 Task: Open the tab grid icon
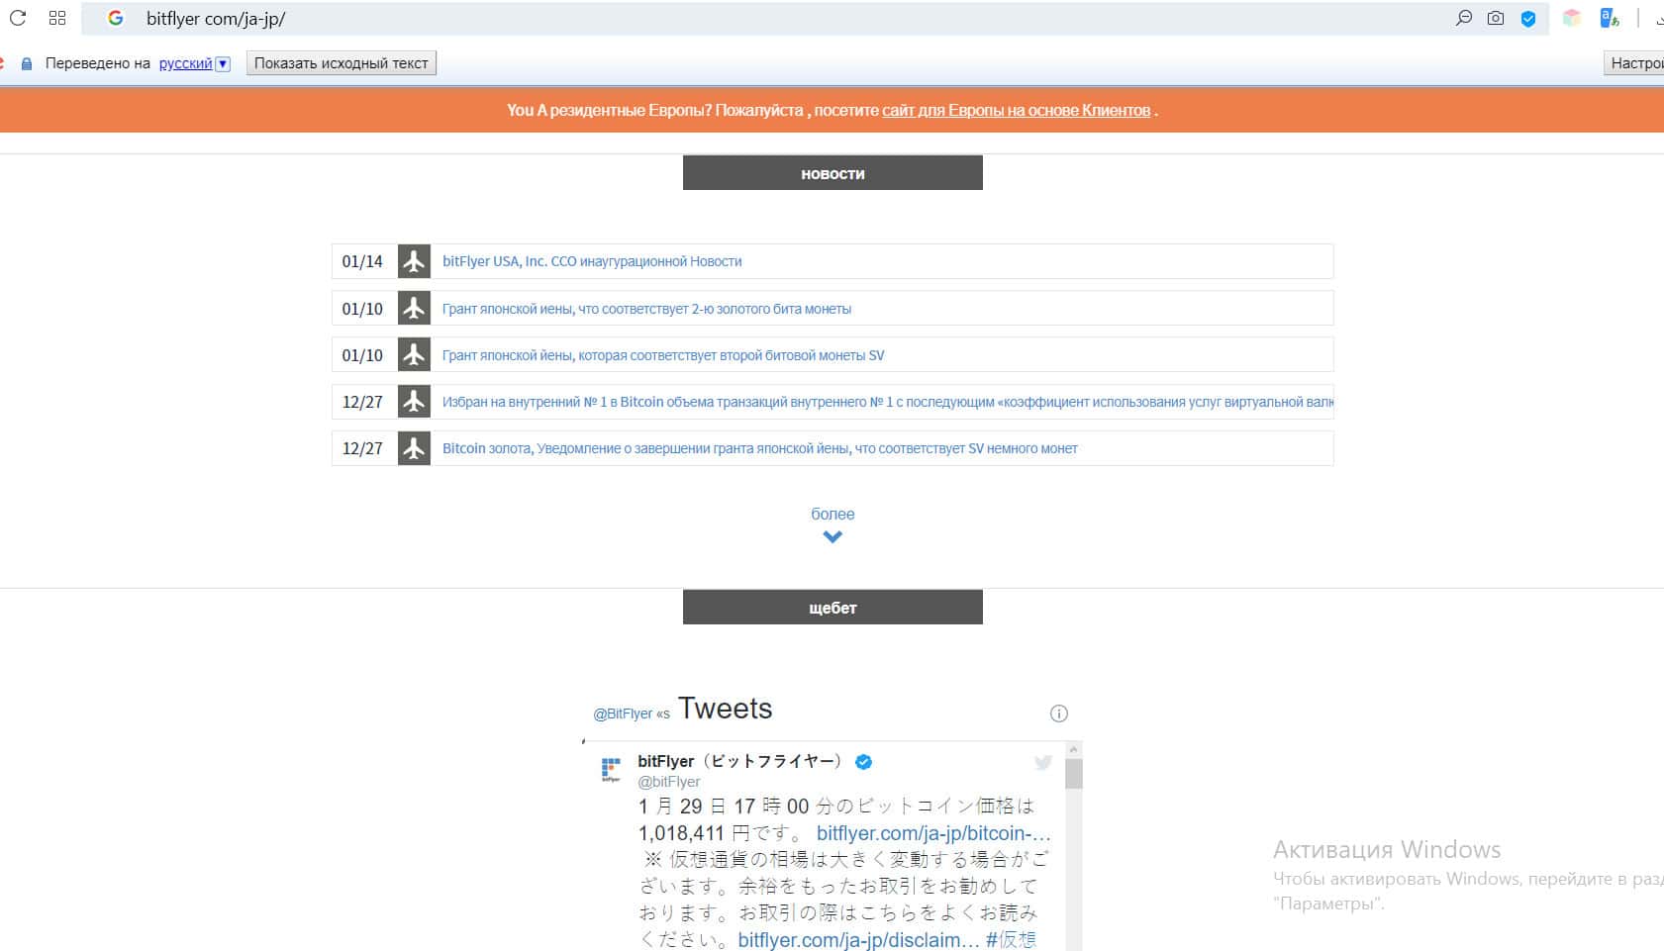(57, 18)
